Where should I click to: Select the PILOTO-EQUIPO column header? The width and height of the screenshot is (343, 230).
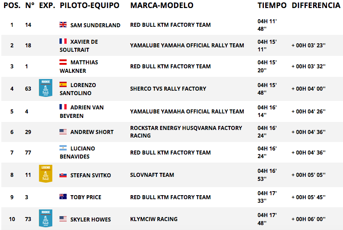coord(90,5)
